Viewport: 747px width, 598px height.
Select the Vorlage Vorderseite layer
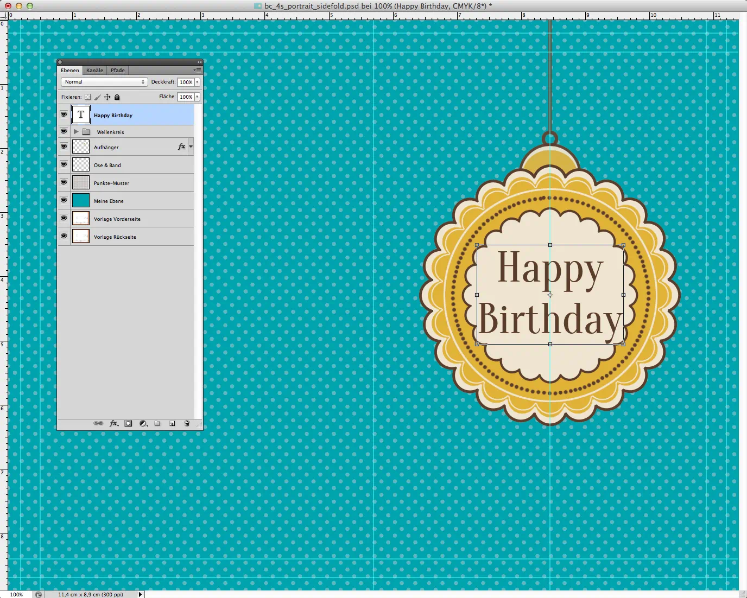click(117, 219)
